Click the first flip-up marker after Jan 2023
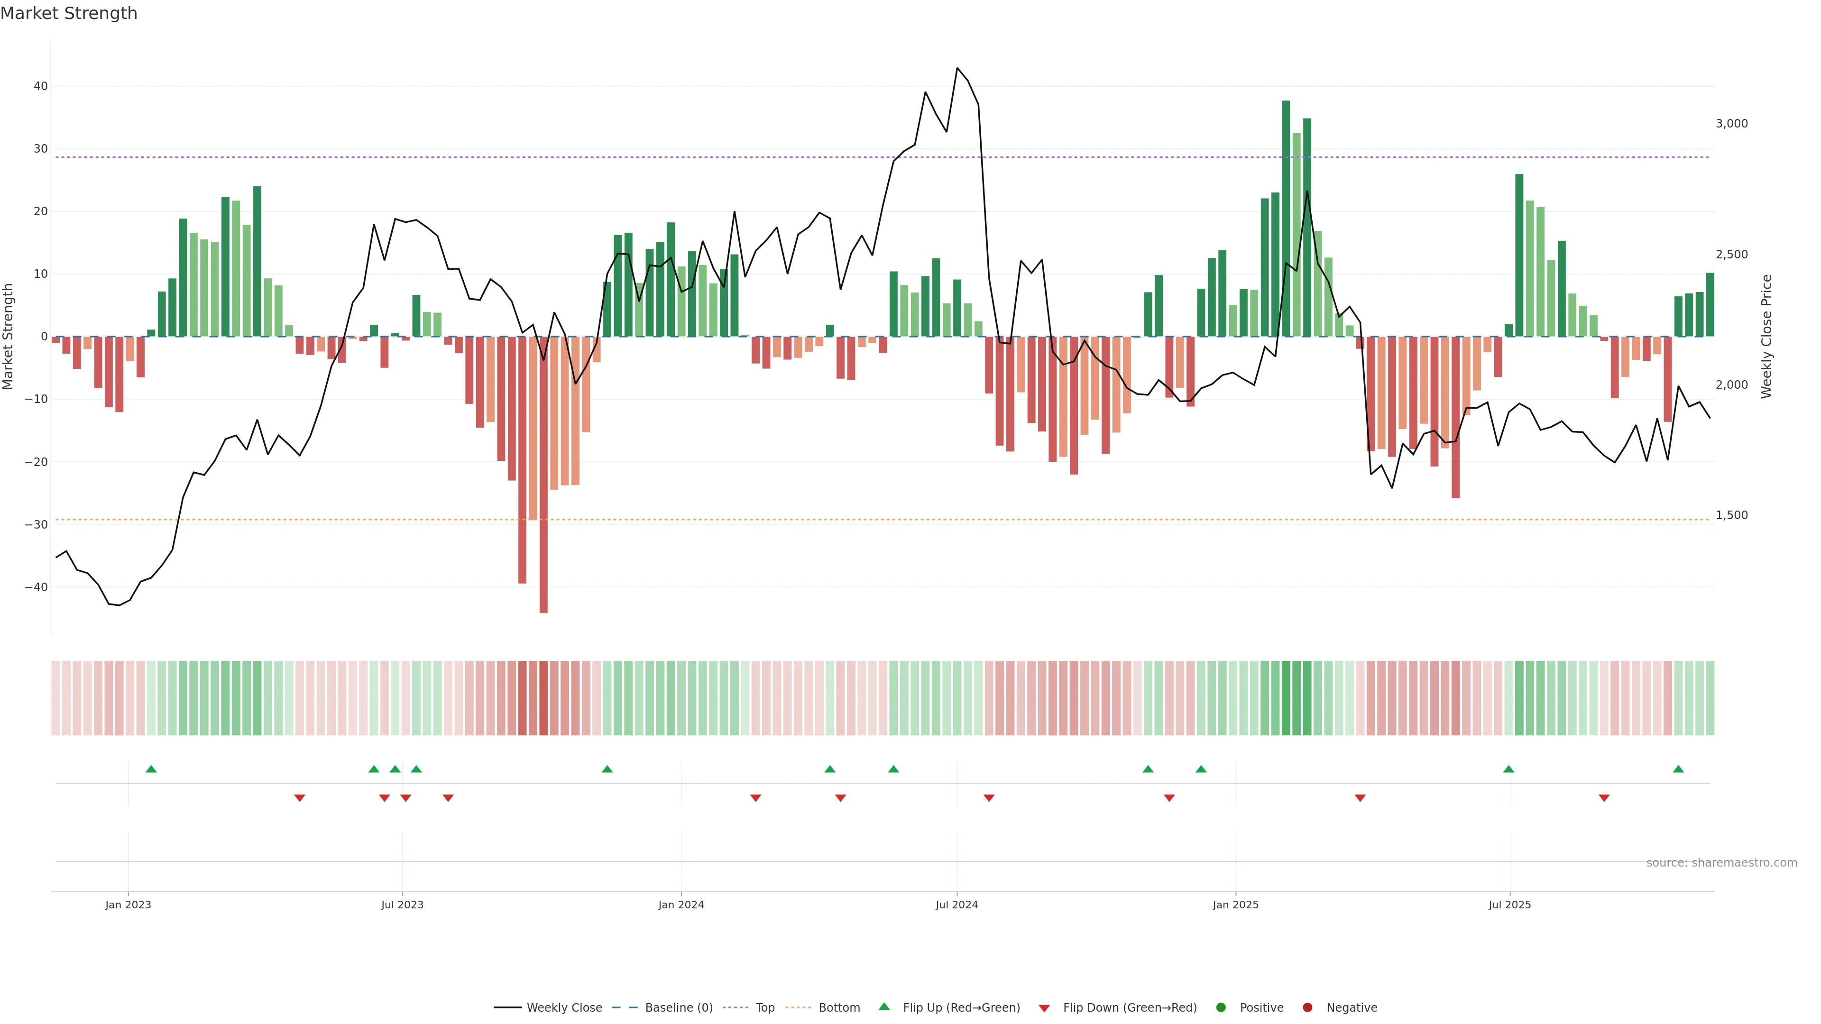The width and height of the screenshot is (1821, 1024). click(151, 769)
